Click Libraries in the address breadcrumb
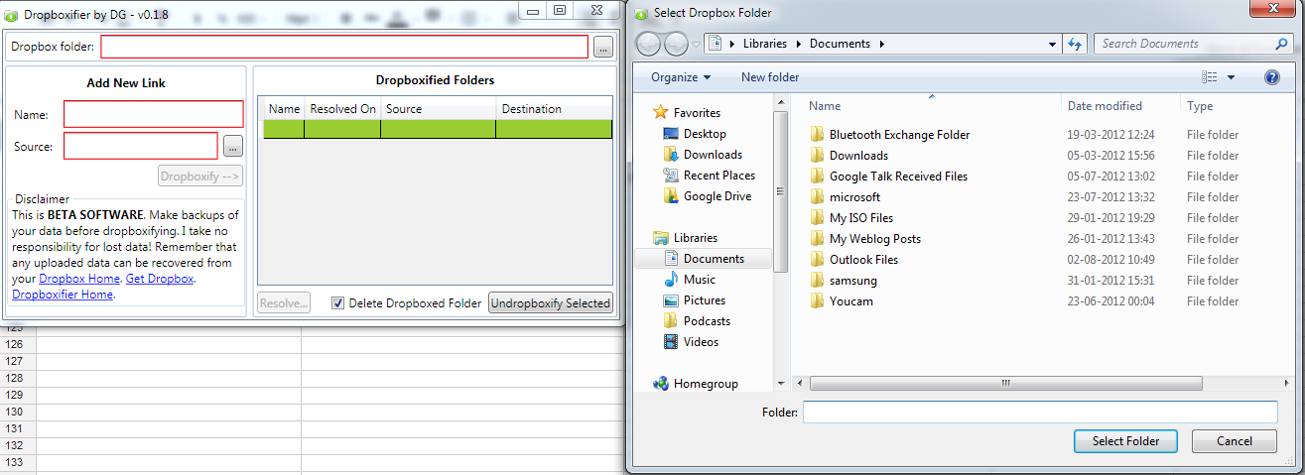Image resolution: width=1305 pixels, height=475 pixels. [764, 44]
